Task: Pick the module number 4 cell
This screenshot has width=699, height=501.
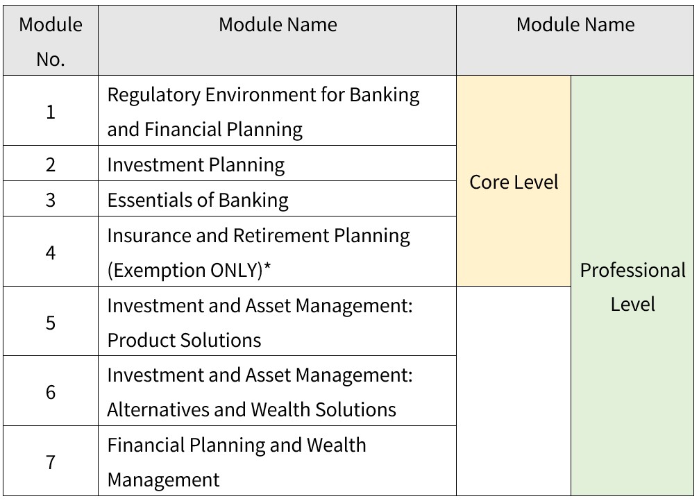Action: (x=50, y=252)
